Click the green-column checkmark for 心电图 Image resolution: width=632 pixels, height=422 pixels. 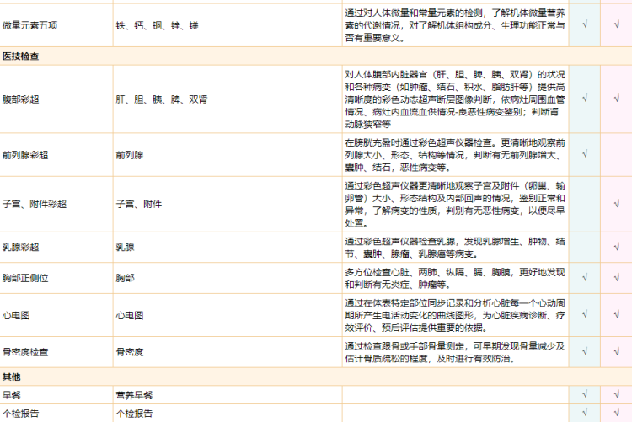pyautogui.click(x=585, y=315)
